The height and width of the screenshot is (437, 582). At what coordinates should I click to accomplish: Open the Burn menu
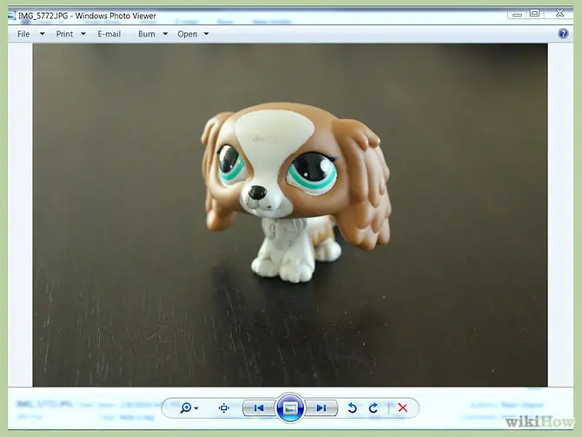tap(147, 34)
